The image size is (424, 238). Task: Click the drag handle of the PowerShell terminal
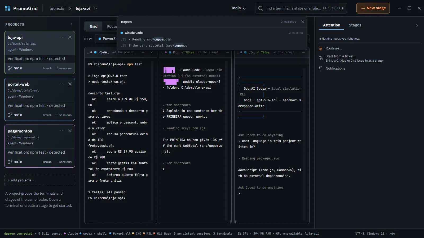coord(88,52)
